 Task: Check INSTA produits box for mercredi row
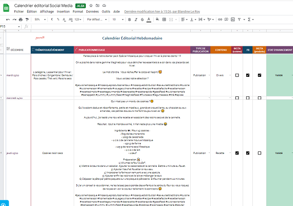(x=260, y=98)
